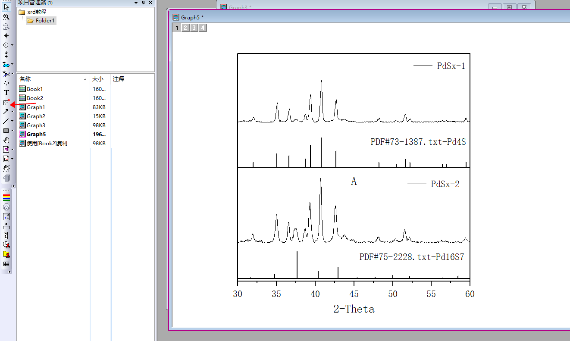Click grid icon with red dot below Text tool
Screen dimensions: 570x341
[6, 102]
